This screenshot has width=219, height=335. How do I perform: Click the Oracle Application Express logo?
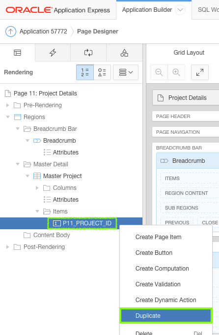pyautogui.click(x=58, y=10)
